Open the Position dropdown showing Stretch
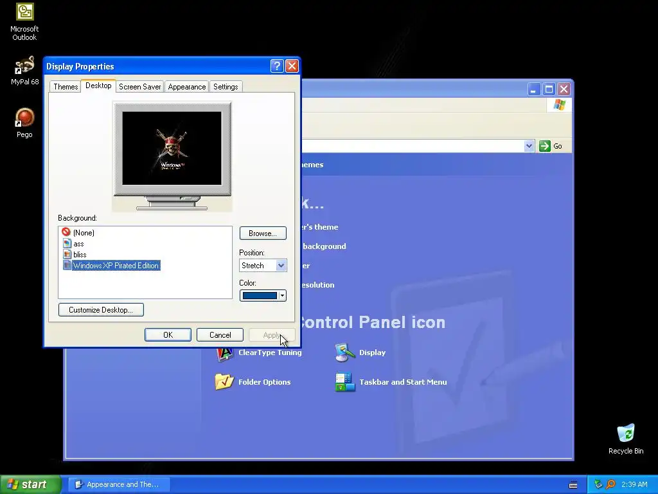 tap(263, 266)
